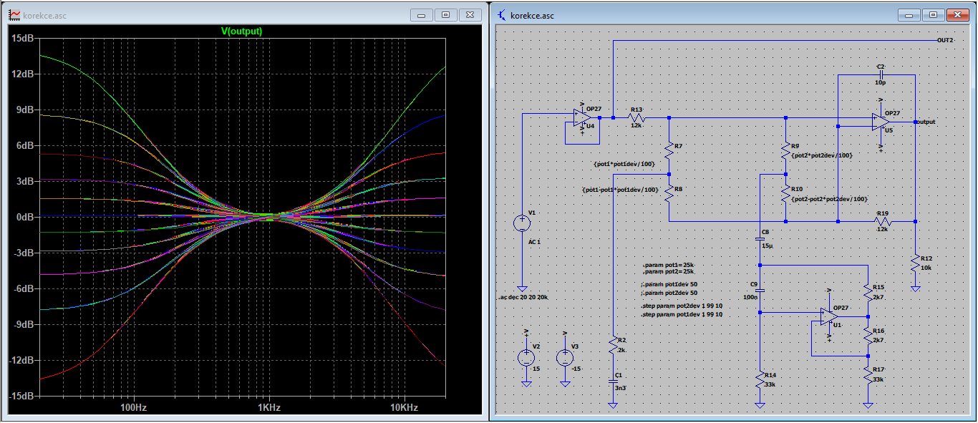Select resistor R14 33k symbol
The image size is (978, 423).
coord(760,379)
